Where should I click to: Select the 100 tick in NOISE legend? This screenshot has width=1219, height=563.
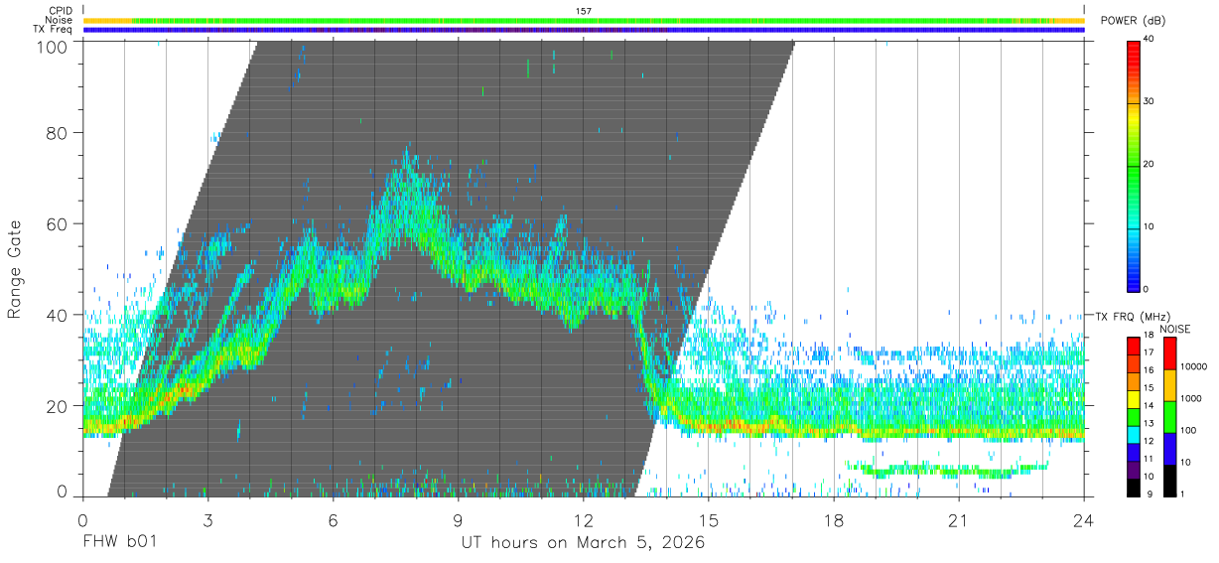click(x=1187, y=432)
